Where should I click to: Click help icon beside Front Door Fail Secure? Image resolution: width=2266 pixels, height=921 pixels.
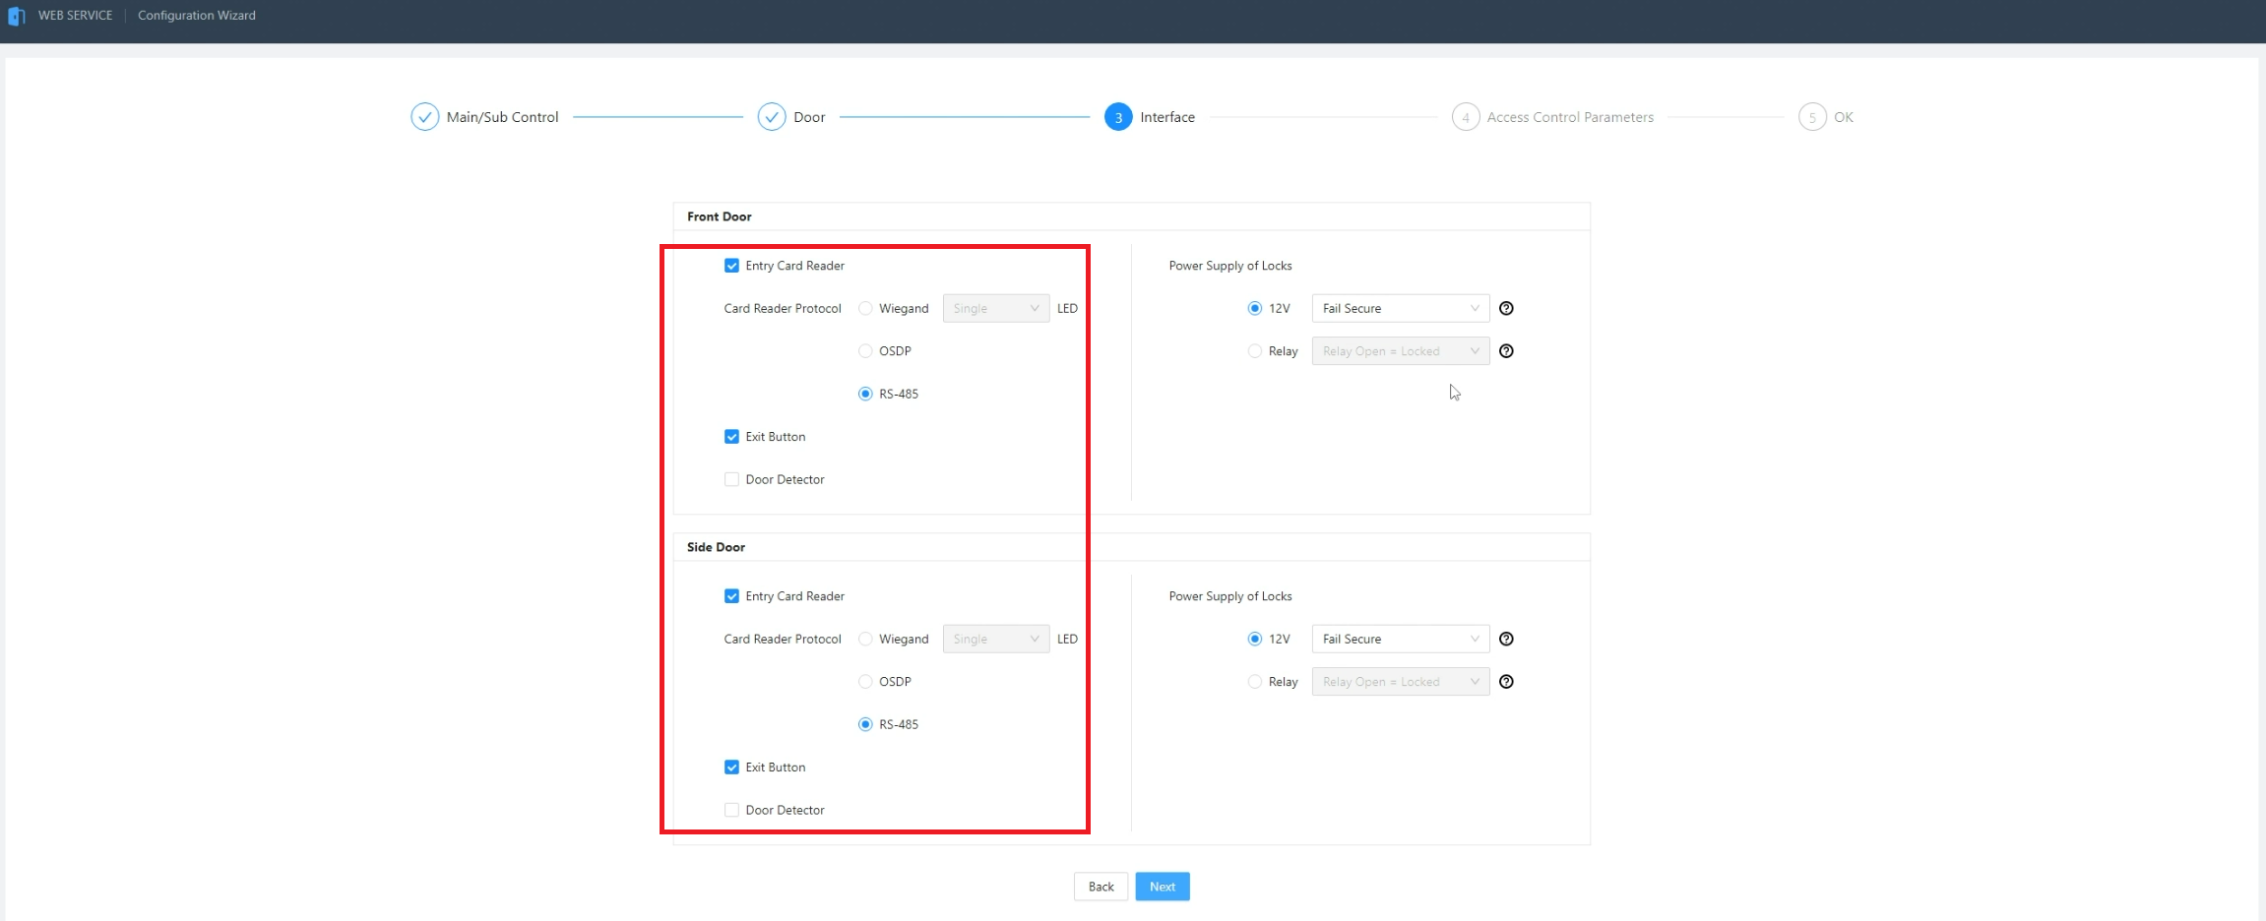pyautogui.click(x=1505, y=309)
